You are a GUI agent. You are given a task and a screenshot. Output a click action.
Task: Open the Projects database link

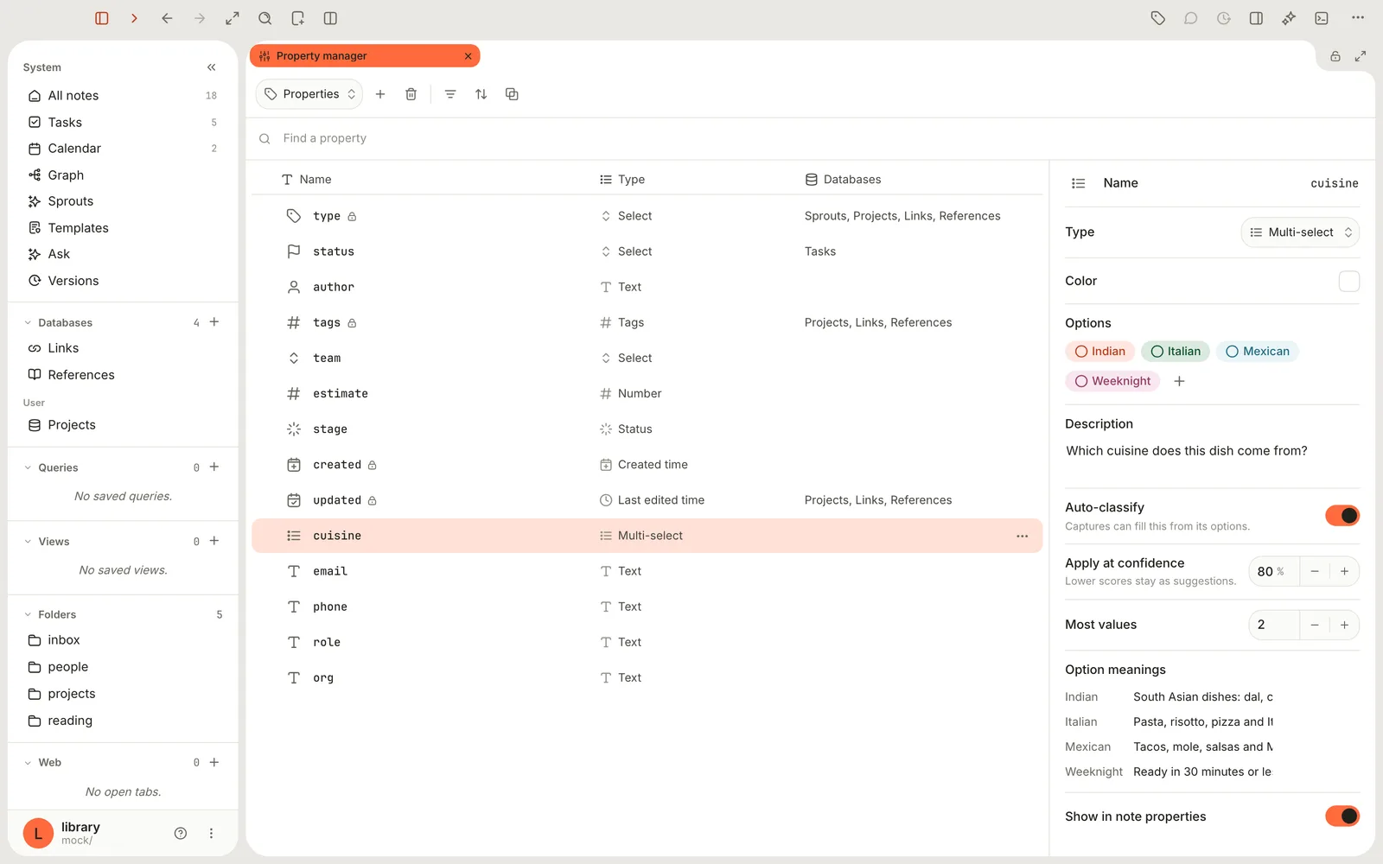123,425
